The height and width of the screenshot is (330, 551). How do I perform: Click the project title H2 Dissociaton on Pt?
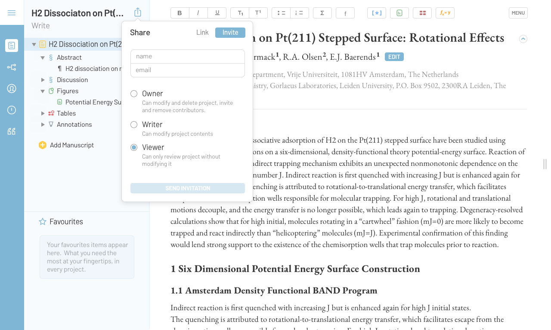tap(77, 13)
